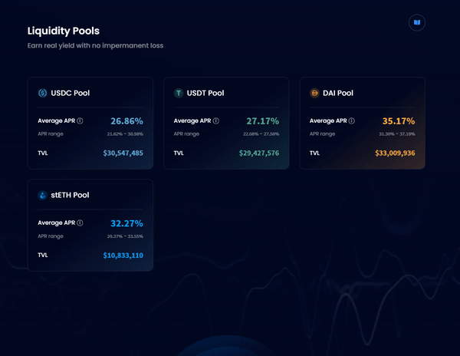Viewport: 460px width, 356px height.
Task: Click the 32.27% stETH APR value
Action: (x=127, y=223)
